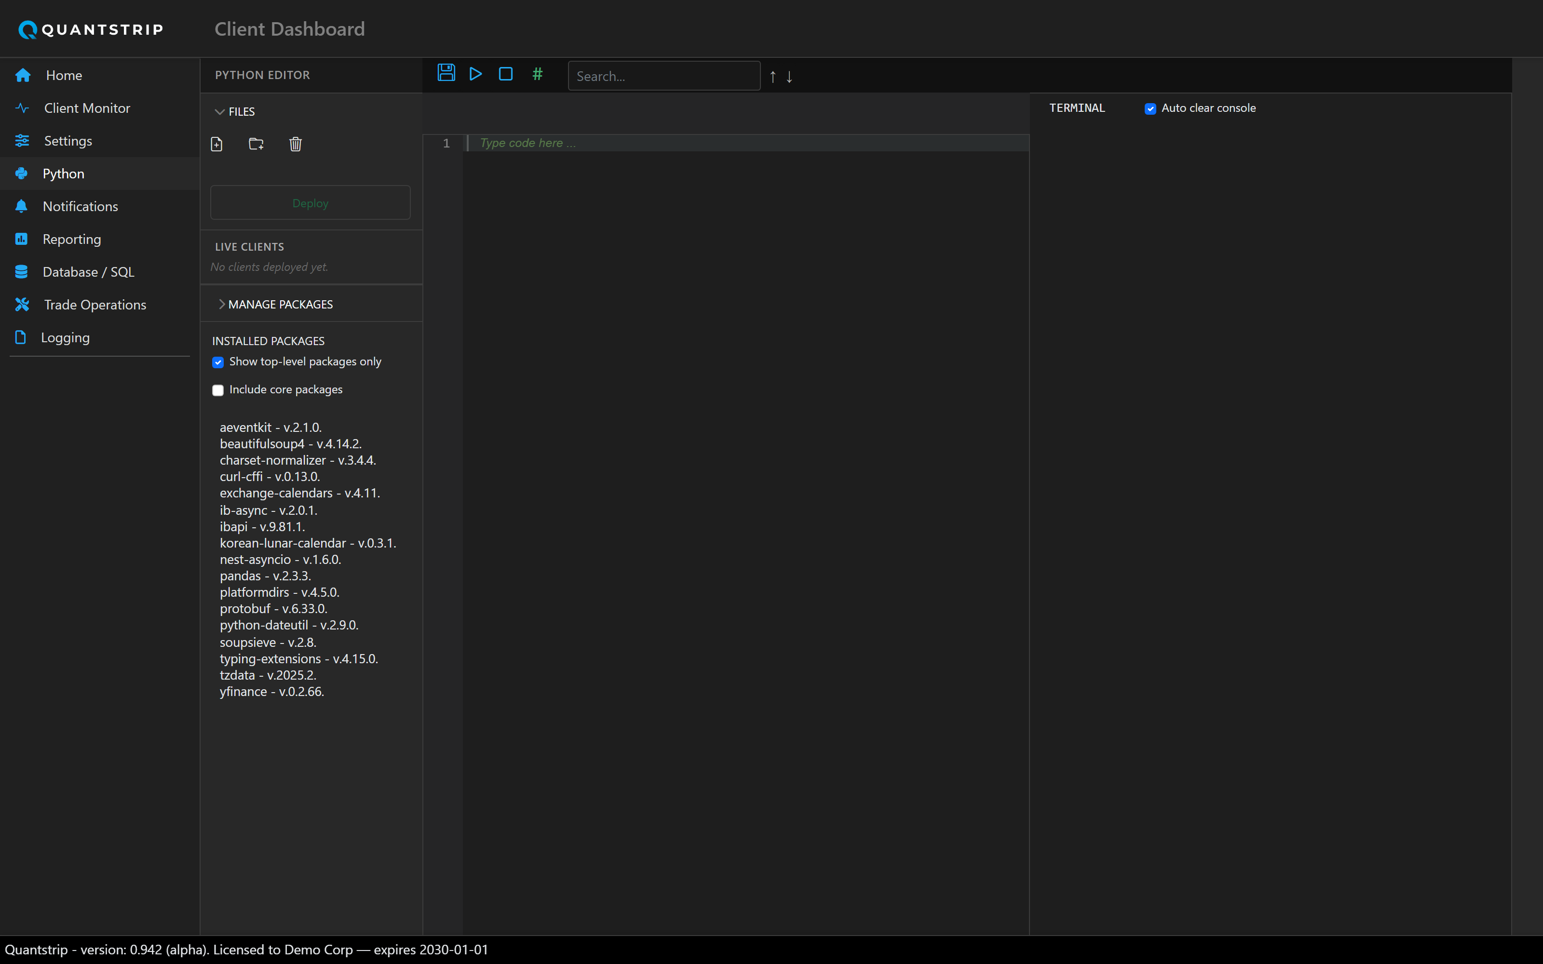The height and width of the screenshot is (964, 1543).
Task: Click the yfinance - v.0.2.66 entry
Action: (272, 692)
